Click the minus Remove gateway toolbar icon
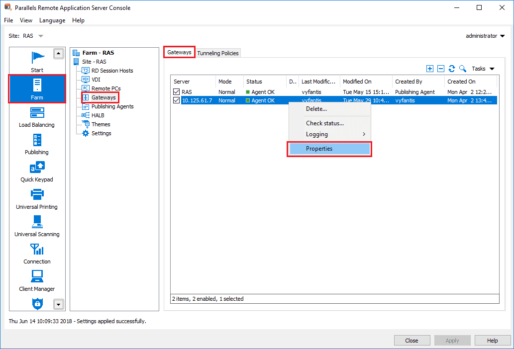Screen dimensions: 514x349 (x=441, y=69)
